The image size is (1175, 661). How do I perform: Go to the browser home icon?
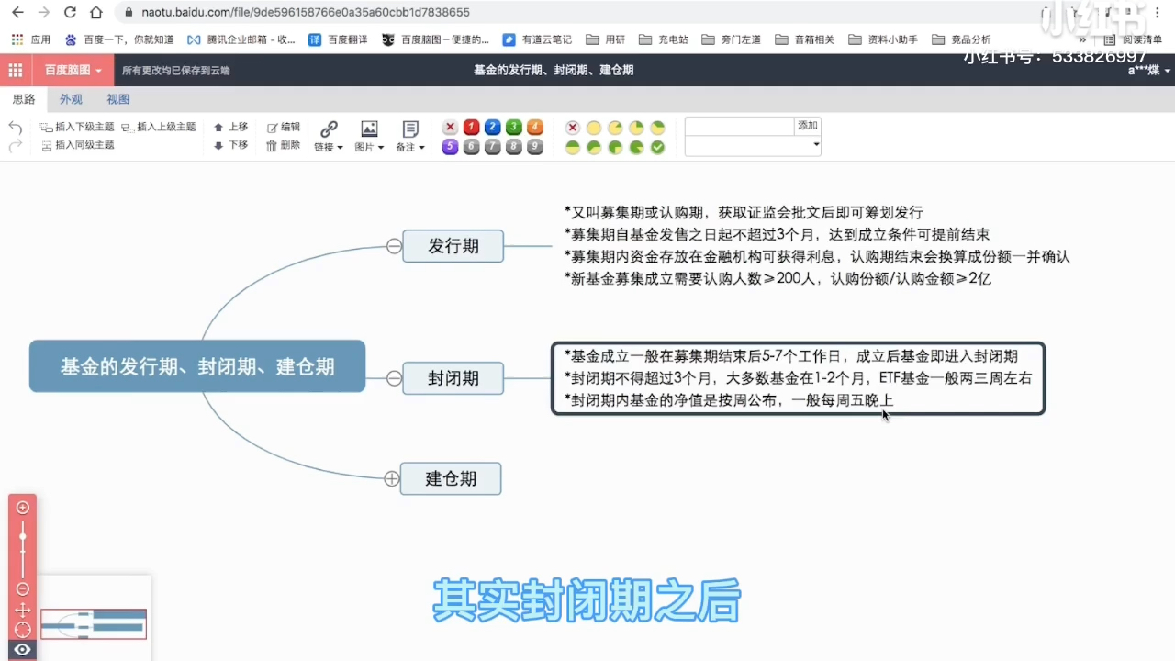[x=96, y=13]
